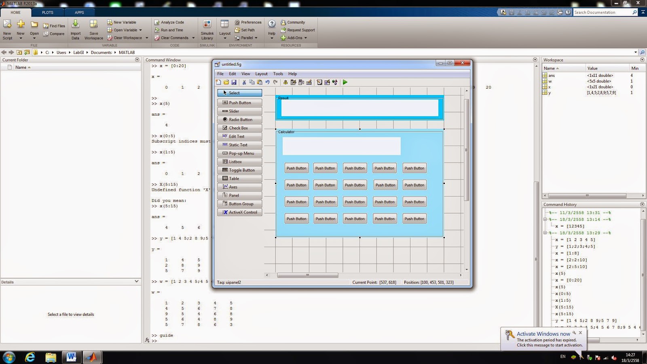Switch to the APPS tab
Image resolution: width=647 pixels, height=364 pixels.
79,13
